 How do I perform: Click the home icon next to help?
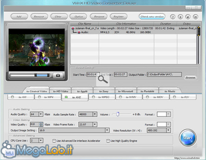[x=188, y=17]
